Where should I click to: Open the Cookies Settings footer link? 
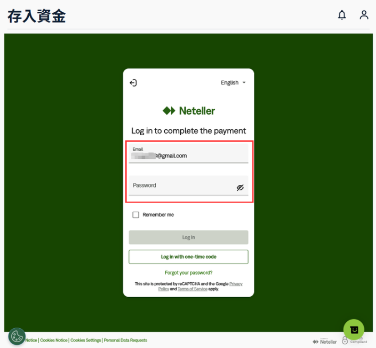click(86, 341)
